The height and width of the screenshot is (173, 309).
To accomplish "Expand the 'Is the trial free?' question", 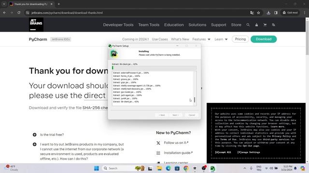I will tap(48, 135).
